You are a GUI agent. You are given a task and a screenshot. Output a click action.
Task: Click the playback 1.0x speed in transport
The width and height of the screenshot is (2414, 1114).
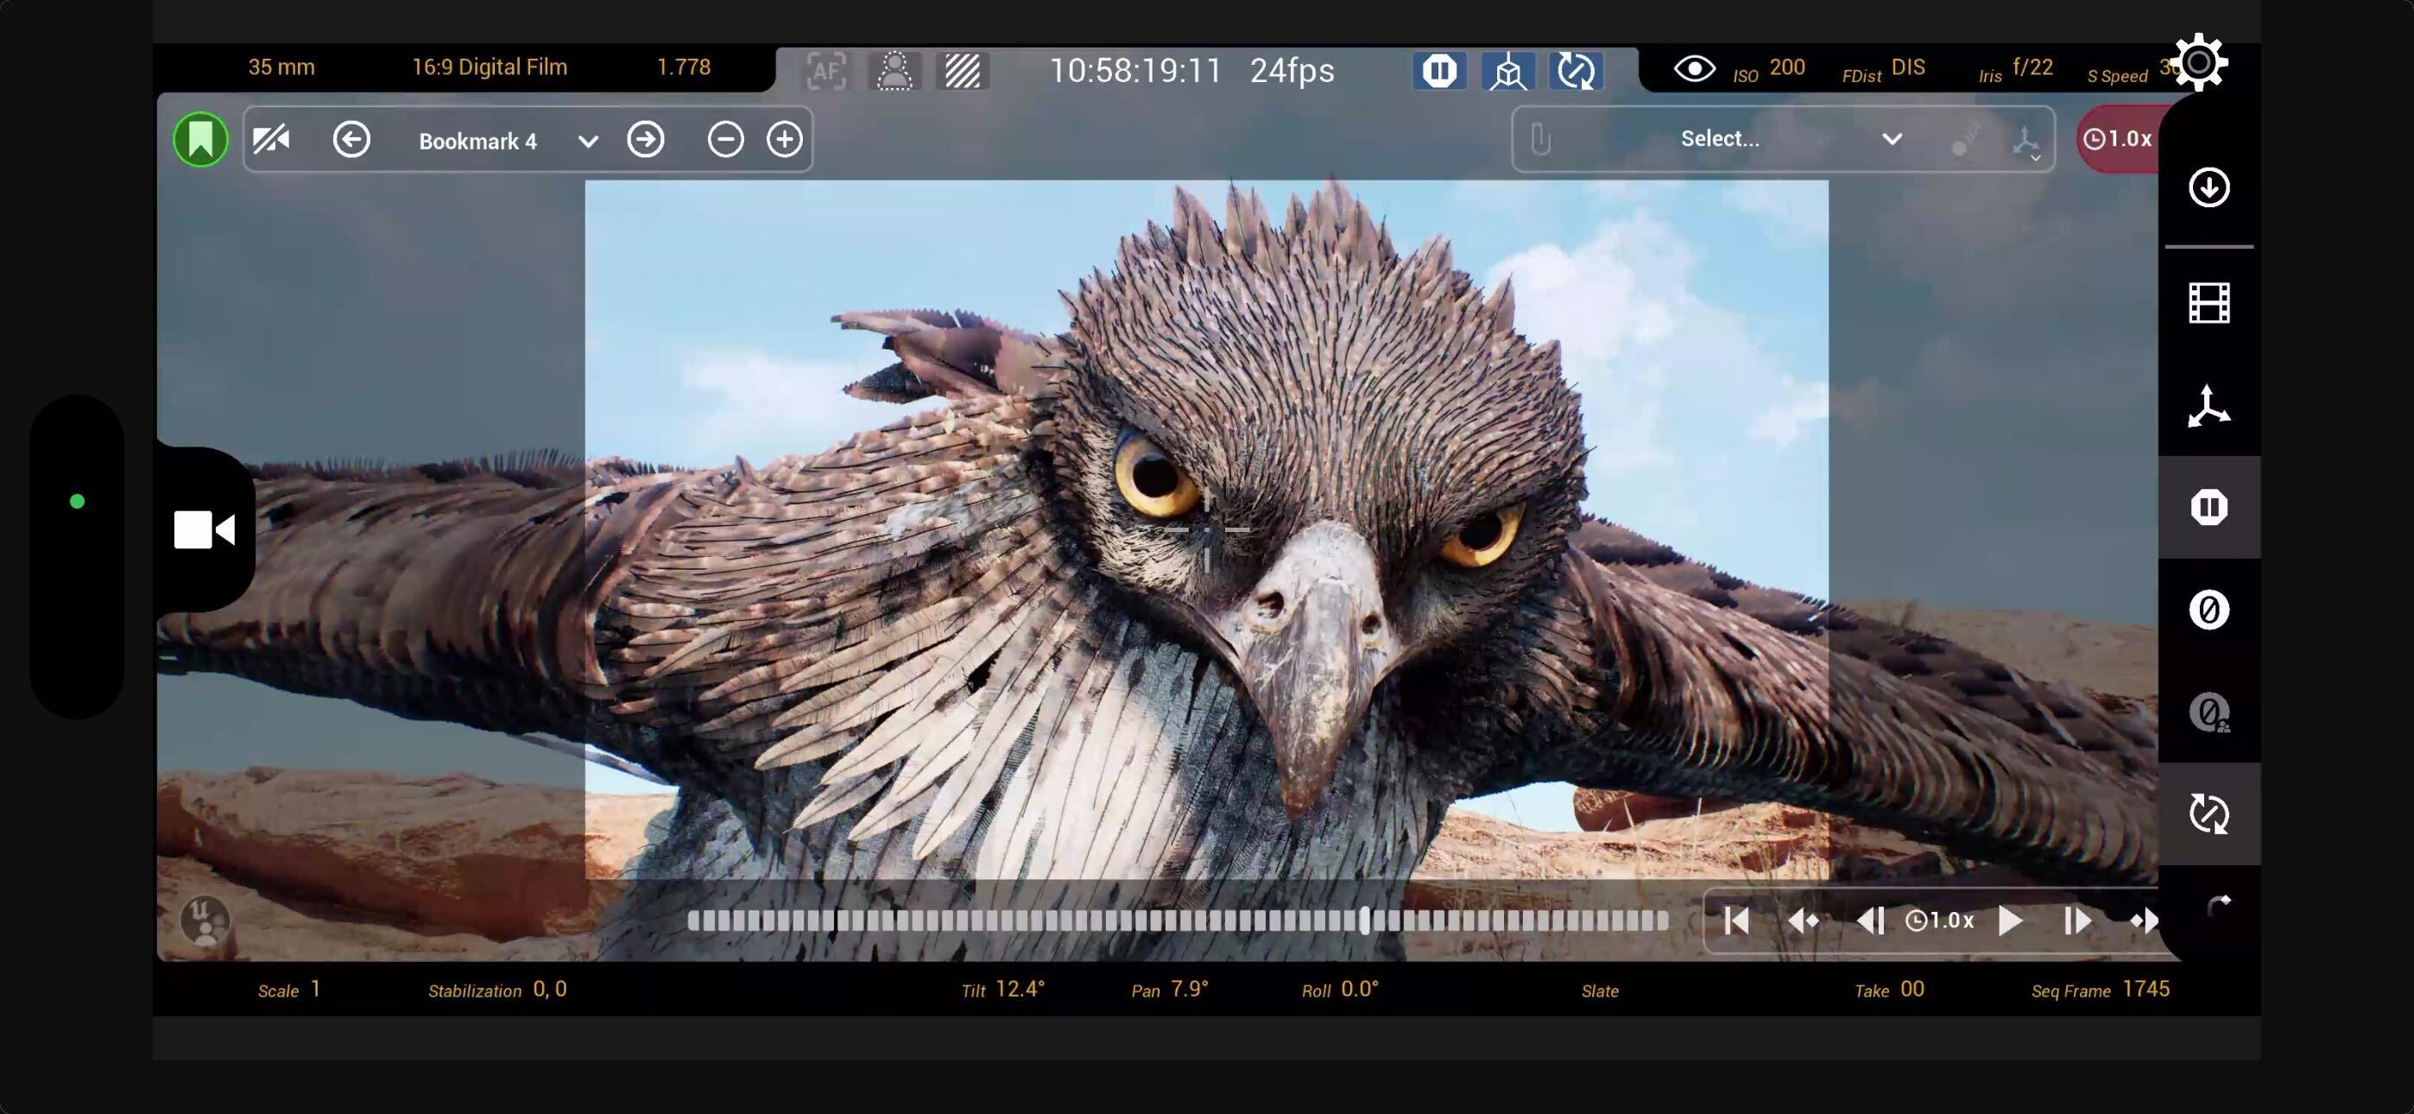coord(1940,921)
